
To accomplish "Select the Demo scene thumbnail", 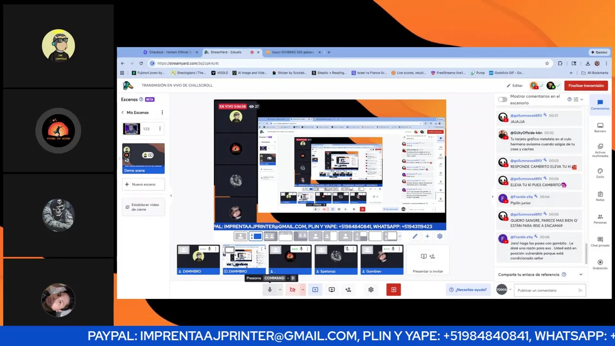I will coord(143,158).
